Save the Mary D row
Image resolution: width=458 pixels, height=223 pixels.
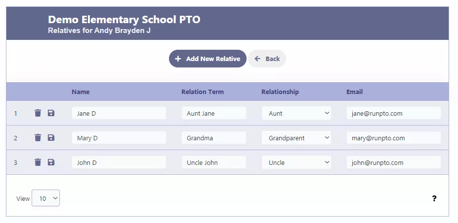(x=51, y=137)
